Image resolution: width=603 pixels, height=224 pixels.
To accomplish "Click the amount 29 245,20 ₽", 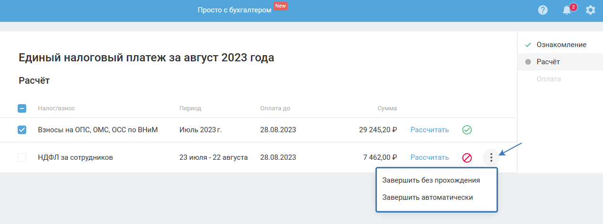I will click(378, 130).
